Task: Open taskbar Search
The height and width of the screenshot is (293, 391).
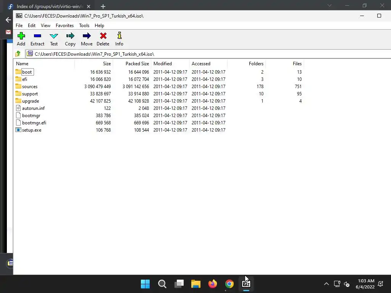Action: pos(162,284)
